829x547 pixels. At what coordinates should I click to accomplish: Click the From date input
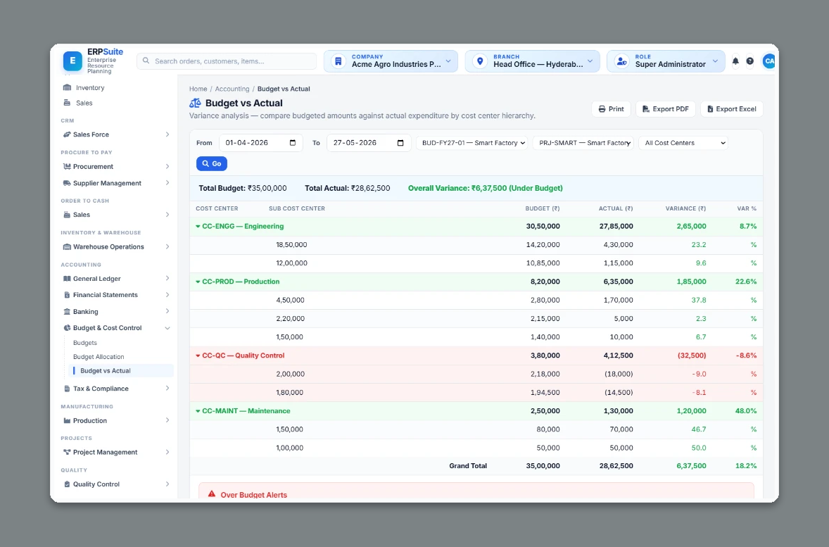click(x=260, y=143)
